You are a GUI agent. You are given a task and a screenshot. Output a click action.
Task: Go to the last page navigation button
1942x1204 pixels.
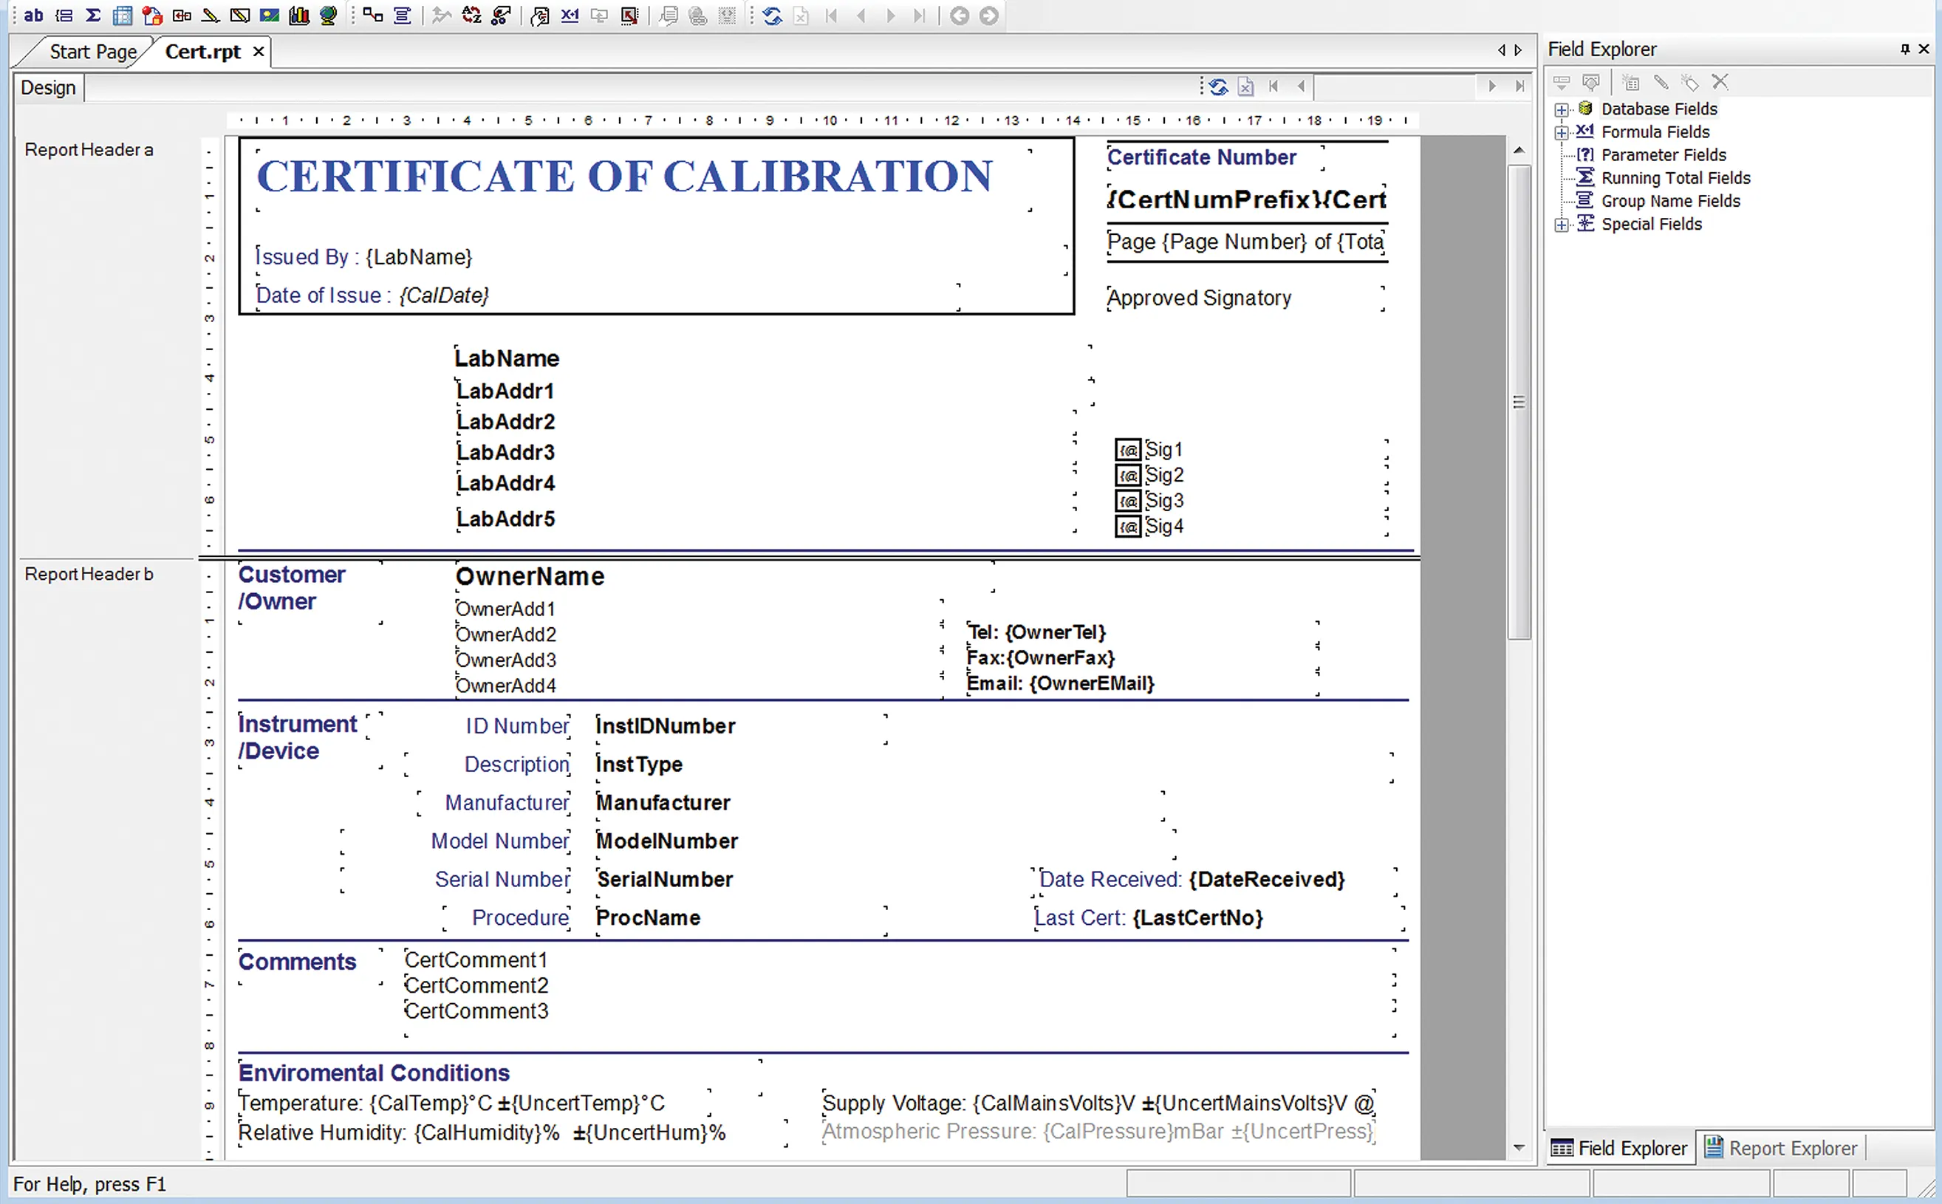click(x=921, y=15)
